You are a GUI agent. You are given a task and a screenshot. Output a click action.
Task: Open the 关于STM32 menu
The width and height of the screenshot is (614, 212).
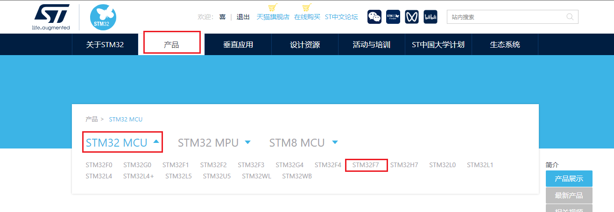click(x=105, y=45)
